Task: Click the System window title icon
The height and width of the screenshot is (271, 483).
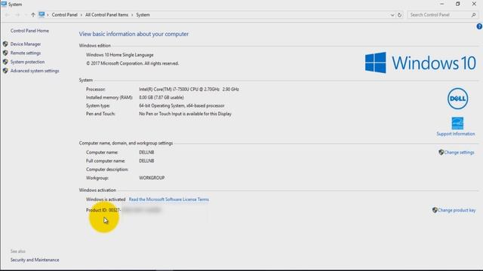Action: pyautogui.click(x=4, y=4)
